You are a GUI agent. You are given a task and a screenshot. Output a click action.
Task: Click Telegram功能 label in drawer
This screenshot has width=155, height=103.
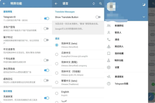tap(121, 84)
